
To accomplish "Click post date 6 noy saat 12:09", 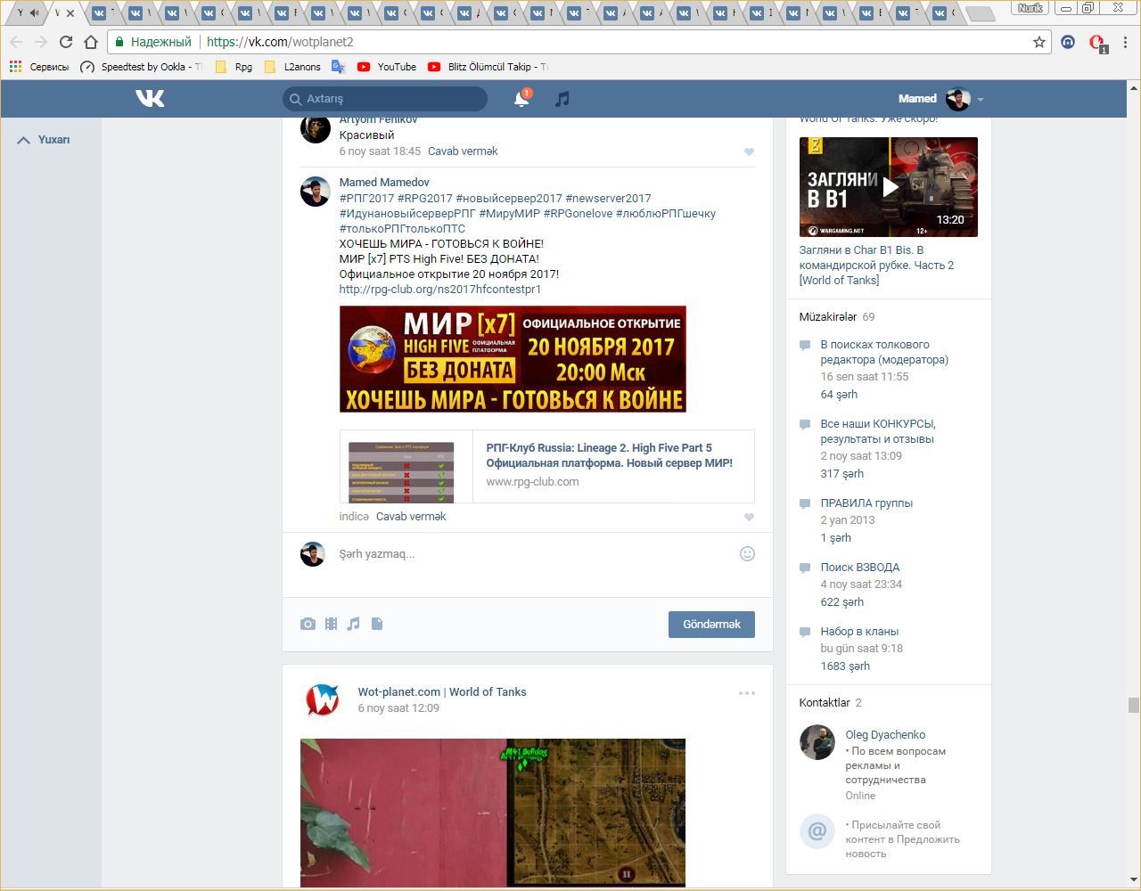I will [398, 708].
